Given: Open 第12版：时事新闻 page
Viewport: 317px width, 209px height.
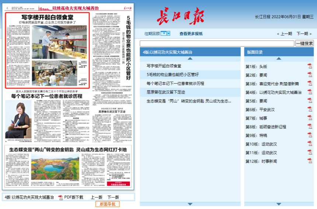Looking at the screenshot, I should pyautogui.click(x=261, y=161).
